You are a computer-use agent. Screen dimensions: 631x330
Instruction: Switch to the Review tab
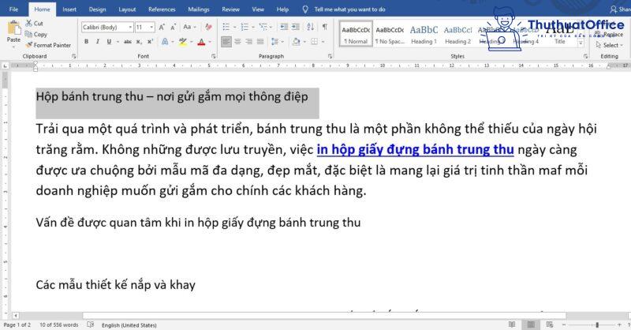tap(230, 9)
